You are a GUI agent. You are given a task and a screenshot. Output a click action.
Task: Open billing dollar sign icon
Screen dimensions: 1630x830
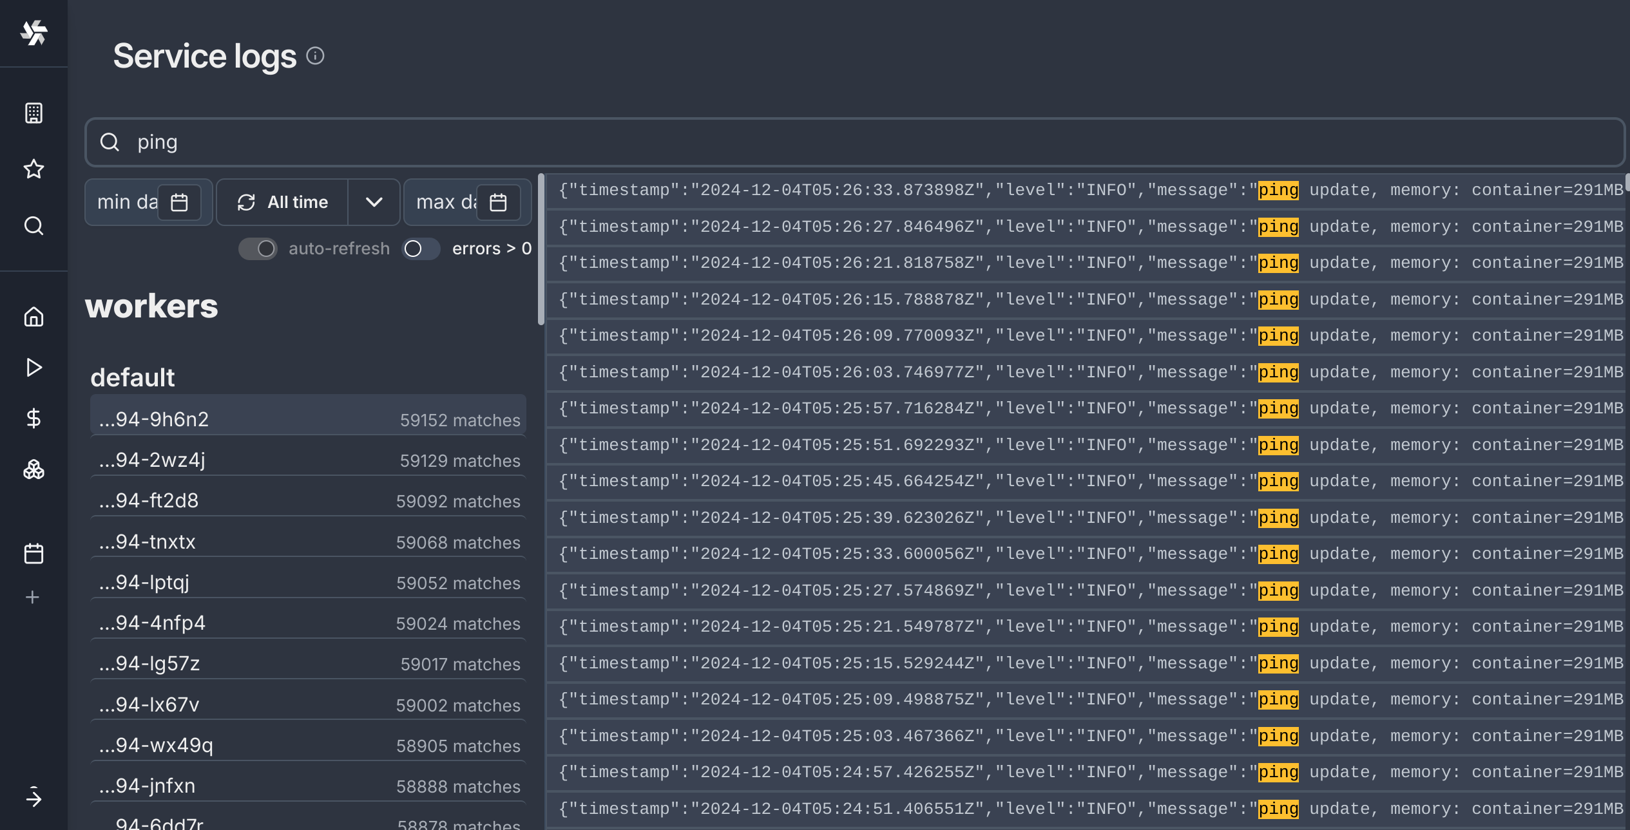pos(34,419)
